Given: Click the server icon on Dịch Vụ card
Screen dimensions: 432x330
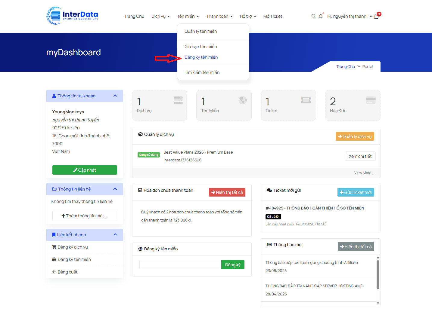Looking at the screenshot, I should [x=178, y=100].
